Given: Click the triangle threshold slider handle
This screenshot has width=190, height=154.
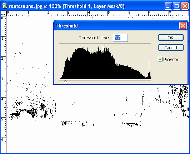Looking at the screenshot, I should click(x=65, y=82).
